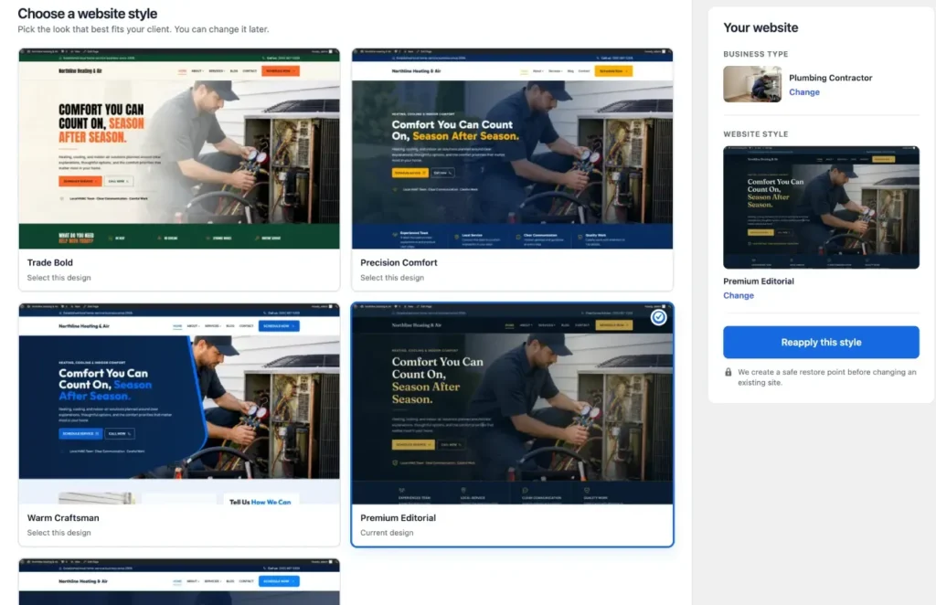Click the 'Your website' panel heading

click(760, 27)
